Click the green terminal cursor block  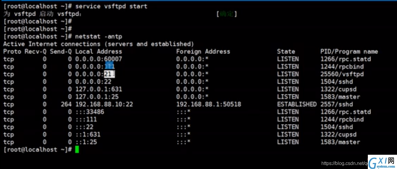pos(77,149)
